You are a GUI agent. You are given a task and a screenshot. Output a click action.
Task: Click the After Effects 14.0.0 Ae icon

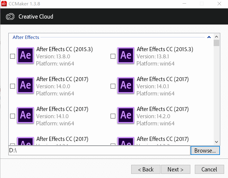click(25, 86)
